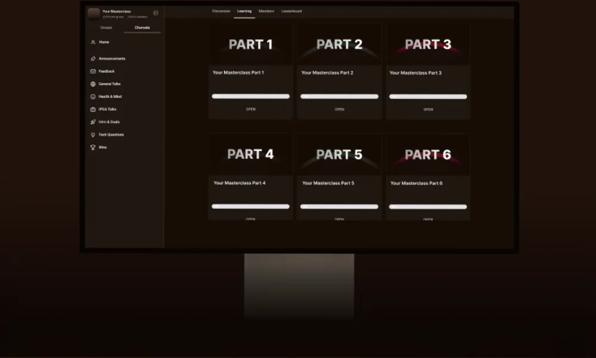Click the PART 6 course thumbnail
Viewport: 596px width, 358px height.
(428, 155)
